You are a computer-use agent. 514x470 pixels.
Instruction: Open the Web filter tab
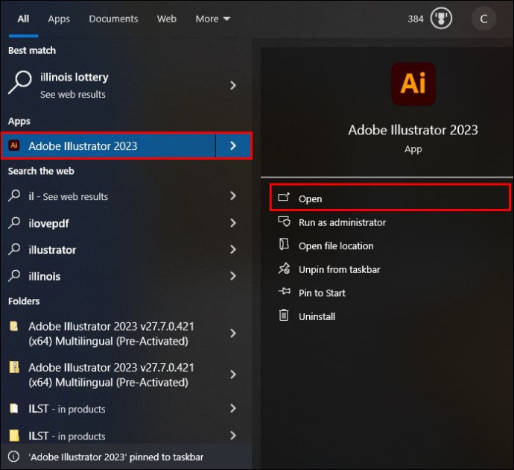(x=167, y=19)
